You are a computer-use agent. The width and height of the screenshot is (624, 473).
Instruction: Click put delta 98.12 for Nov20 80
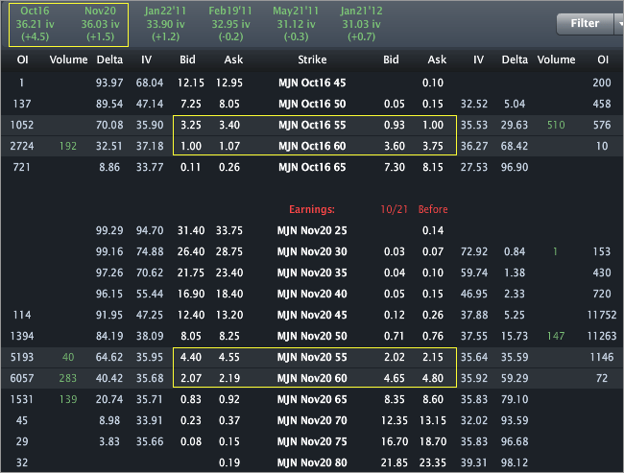[x=515, y=462]
